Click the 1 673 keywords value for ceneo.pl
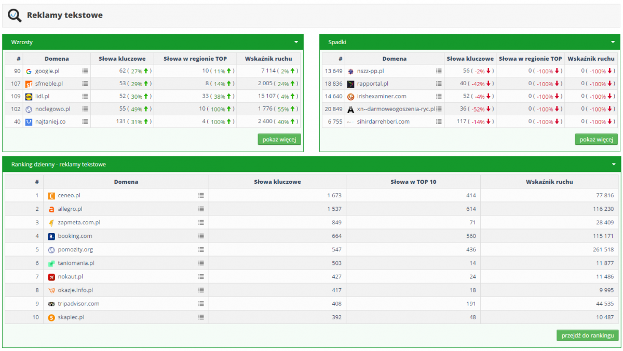The height and width of the screenshot is (351, 623). point(334,195)
